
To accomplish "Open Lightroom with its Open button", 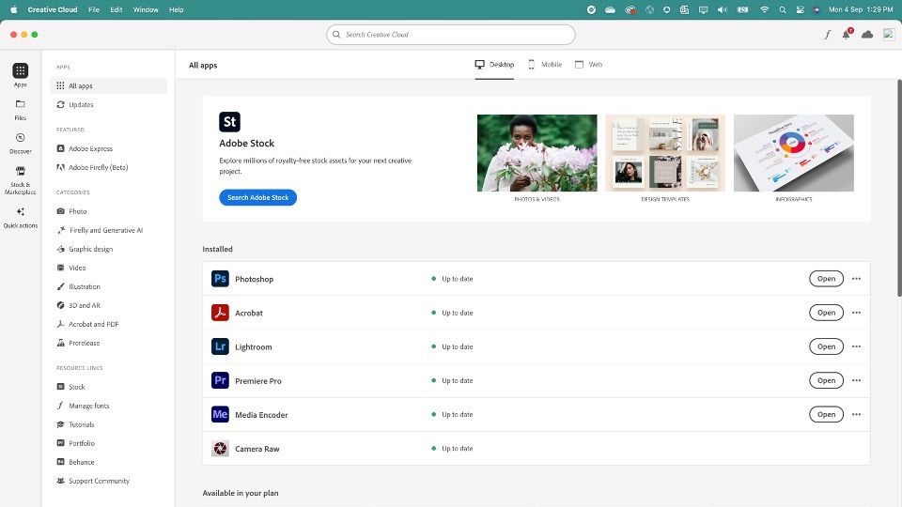I will click(826, 346).
